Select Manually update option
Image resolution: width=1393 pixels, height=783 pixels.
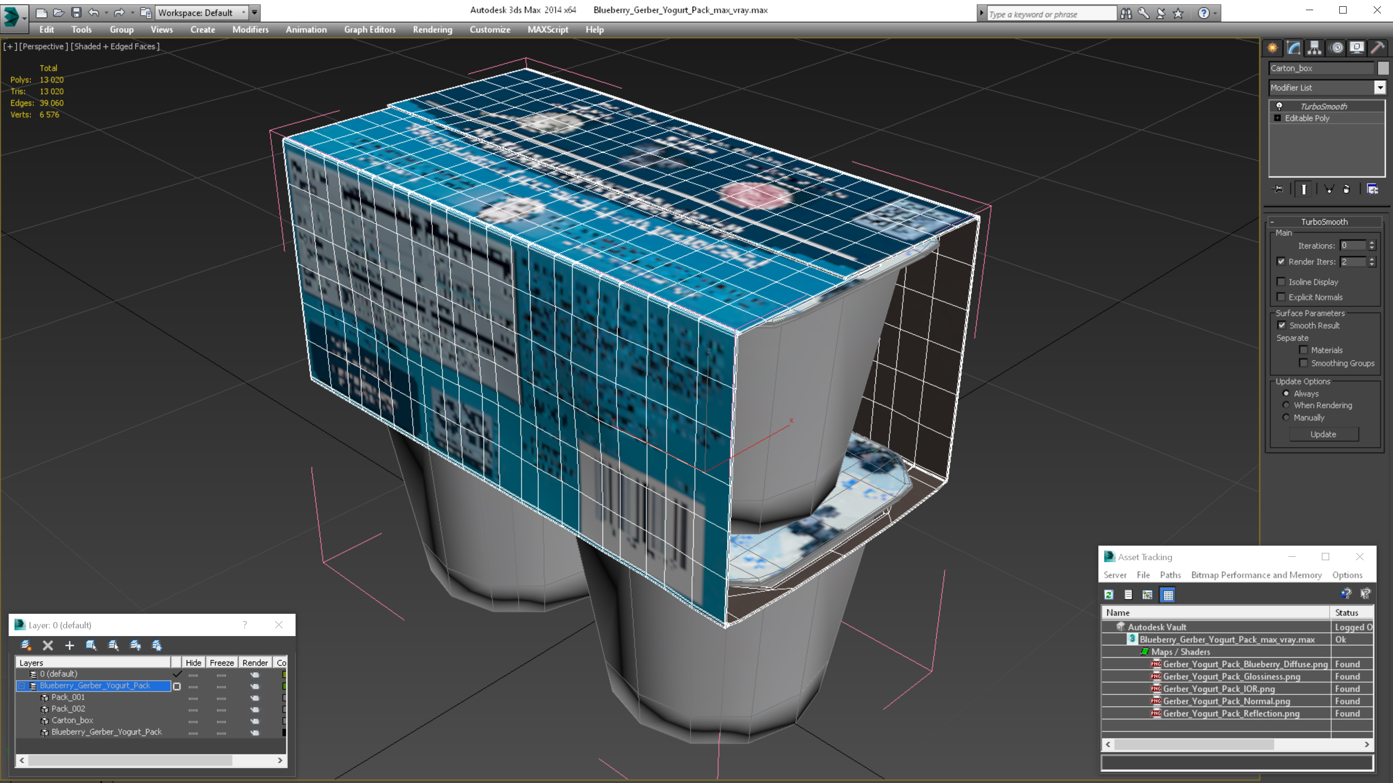1286,417
